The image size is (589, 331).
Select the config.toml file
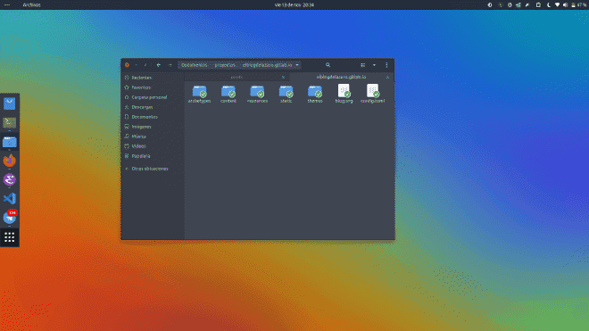click(373, 94)
